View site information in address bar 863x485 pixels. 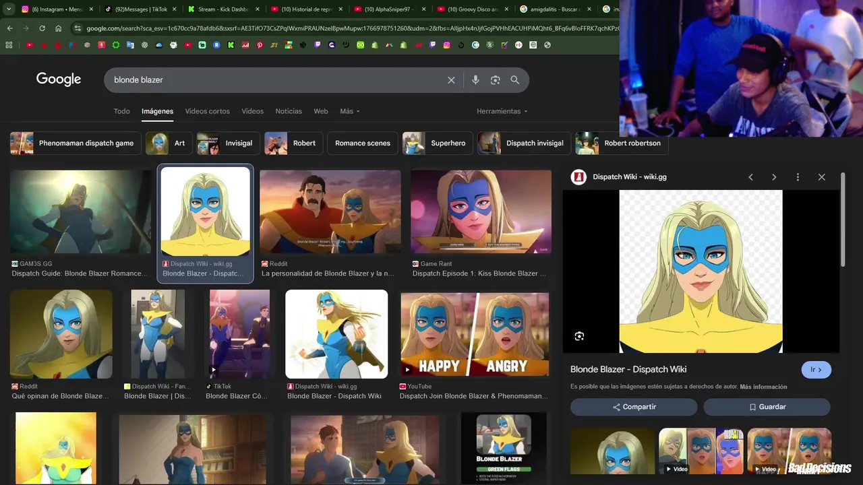pos(78,28)
